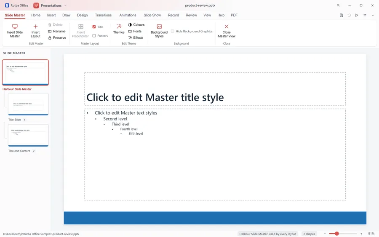379x237 pixels.
Task: Click the zoom out minus button
Action: click(325, 234)
